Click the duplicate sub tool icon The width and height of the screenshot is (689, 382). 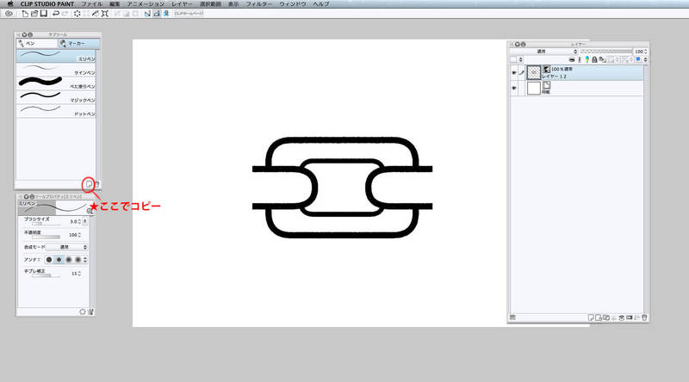point(90,184)
